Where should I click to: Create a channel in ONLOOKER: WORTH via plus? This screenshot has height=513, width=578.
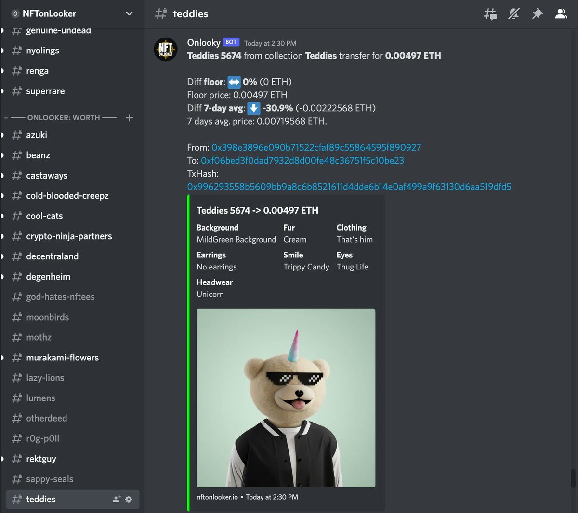(129, 117)
